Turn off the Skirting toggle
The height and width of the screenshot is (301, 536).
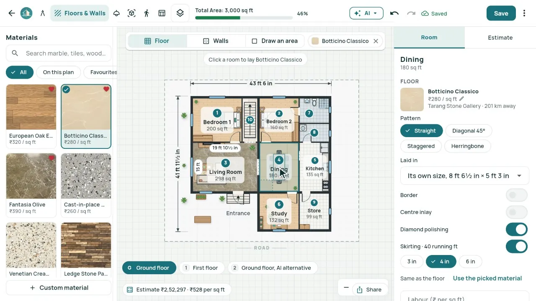pos(516,247)
